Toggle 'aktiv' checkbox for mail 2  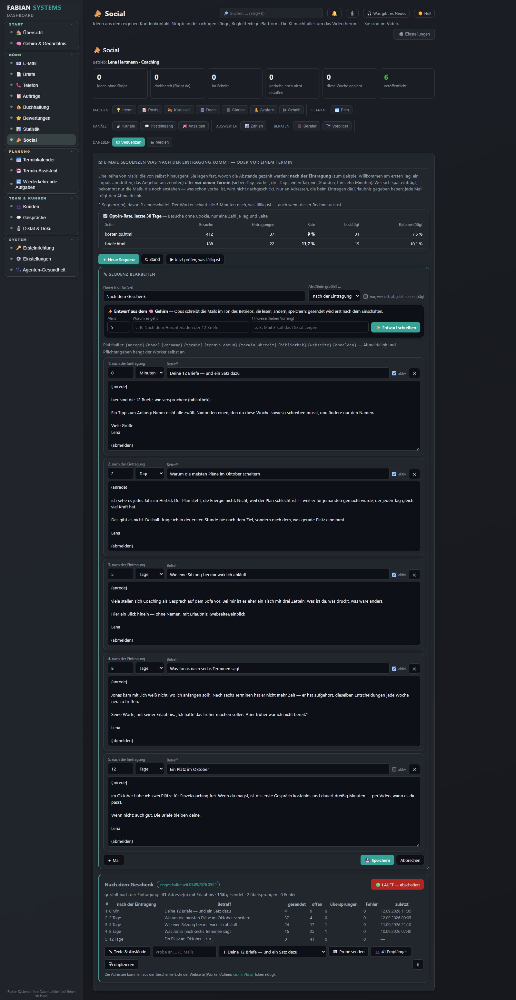point(394,474)
